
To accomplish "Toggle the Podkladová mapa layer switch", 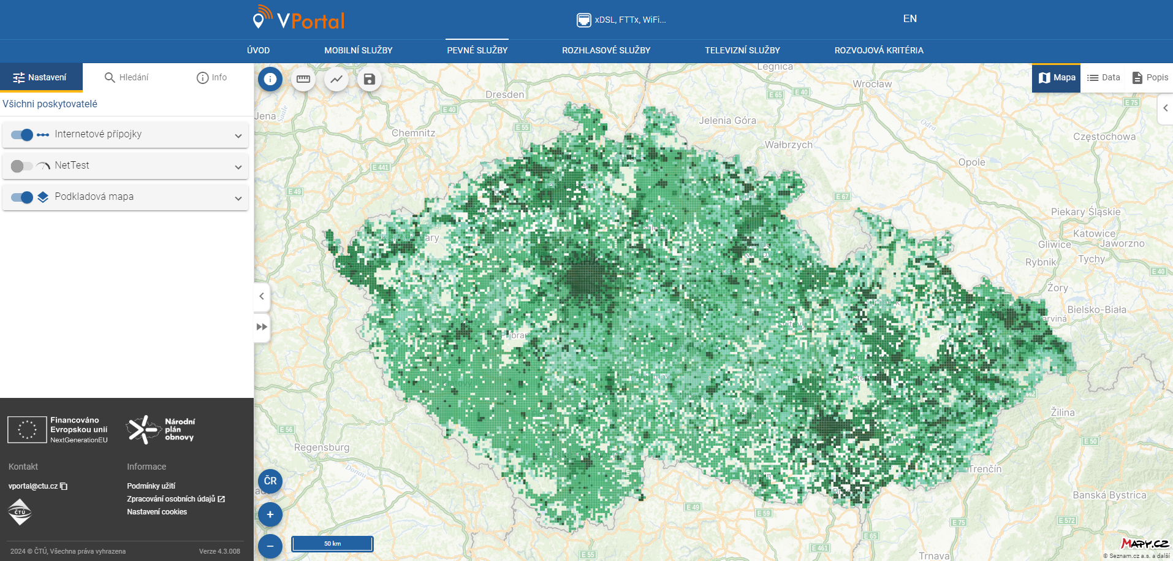I will [22, 197].
